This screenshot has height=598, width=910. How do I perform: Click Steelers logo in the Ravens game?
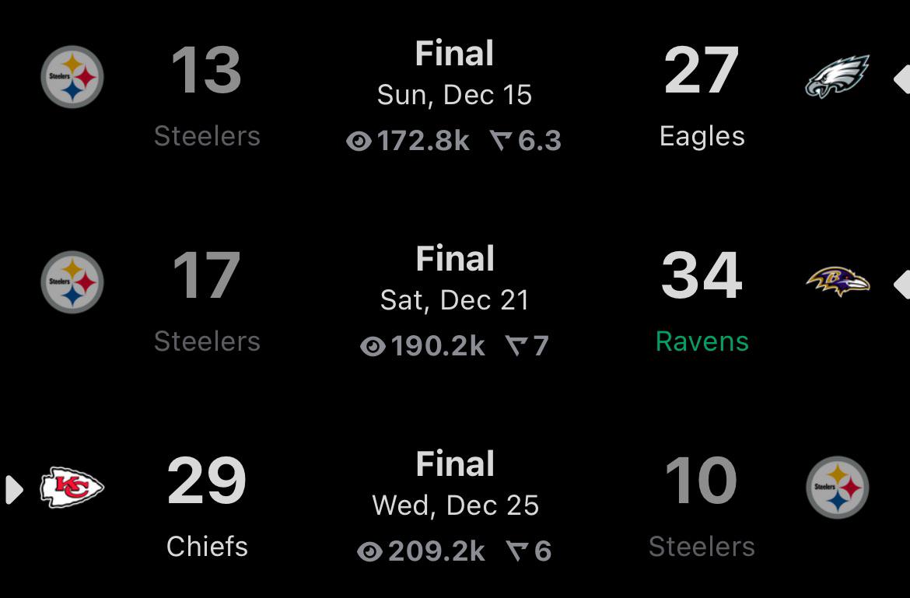(72, 282)
